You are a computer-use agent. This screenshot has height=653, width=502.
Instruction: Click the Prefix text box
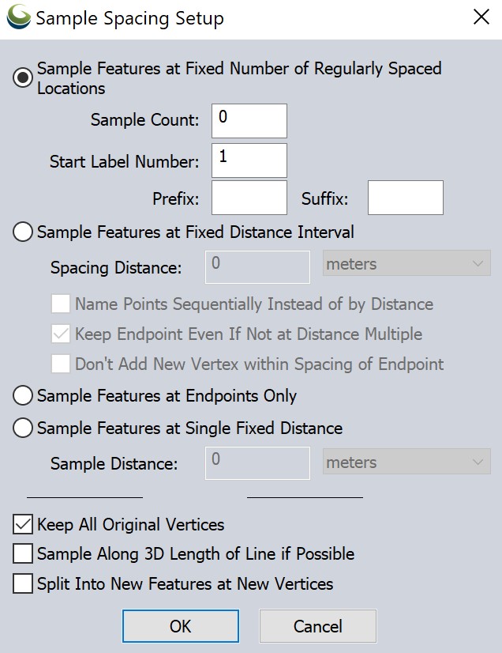pos(249,198)
